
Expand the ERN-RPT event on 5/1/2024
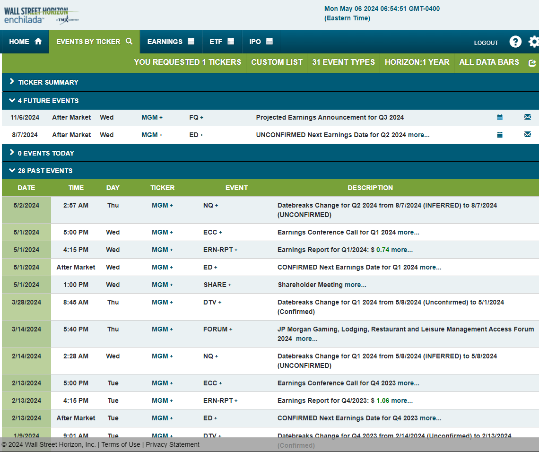click(x=220, y=250)
